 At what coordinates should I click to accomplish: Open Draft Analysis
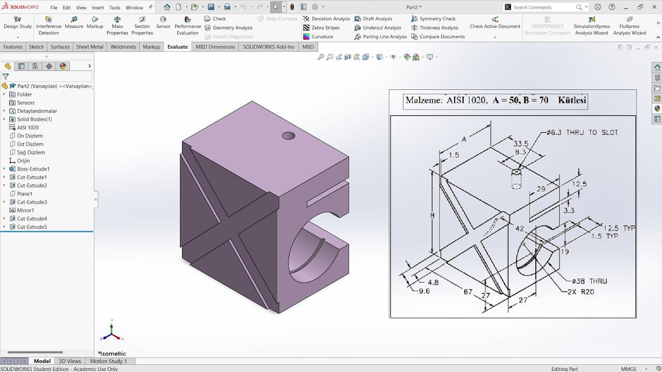point(373,19)
